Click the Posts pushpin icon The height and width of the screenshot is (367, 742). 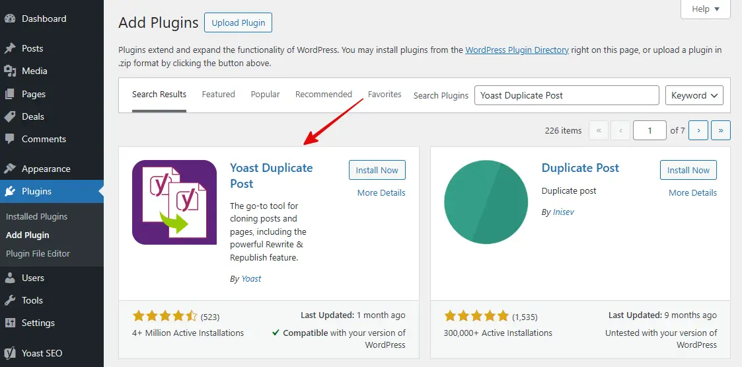click(10, 49)
